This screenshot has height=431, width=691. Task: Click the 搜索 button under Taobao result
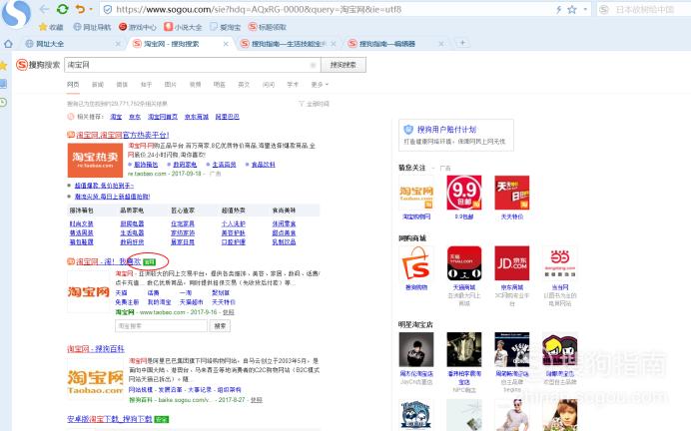pyautogui.click(x=220, y=326)
